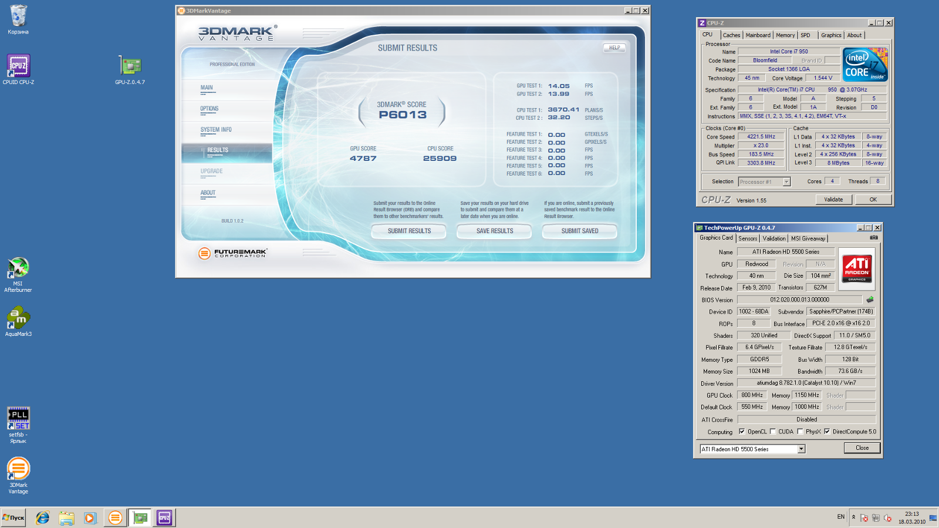Toggle the PhysX checkbox in GPU-Z

point(800,432)
